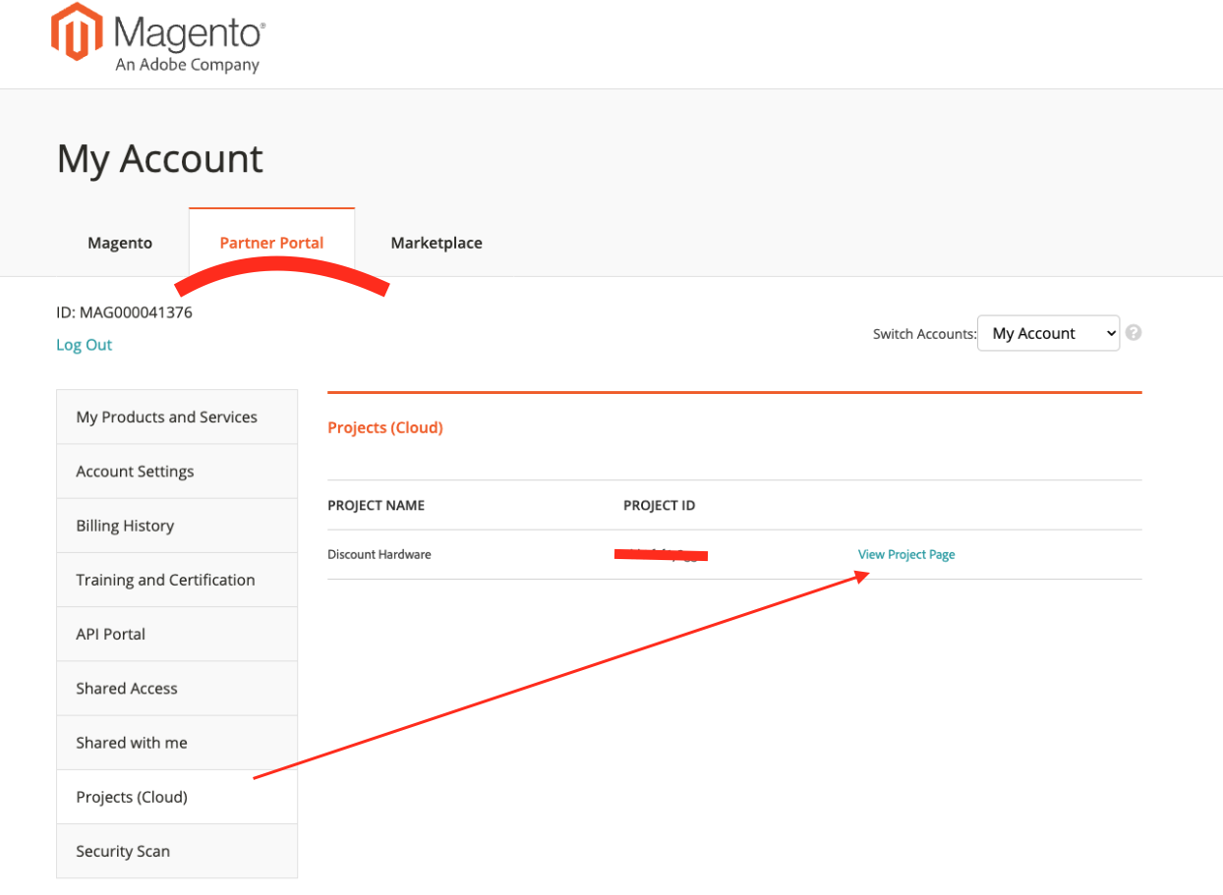Open the Switch Accounts dropdown
This screenshot has height=895, width=1223.
(1048, 333)
